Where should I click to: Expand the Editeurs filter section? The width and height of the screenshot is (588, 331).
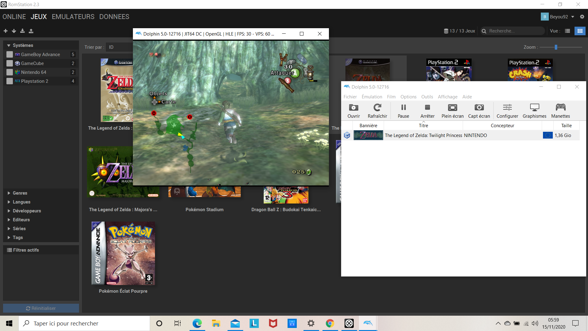coord(9,220)
